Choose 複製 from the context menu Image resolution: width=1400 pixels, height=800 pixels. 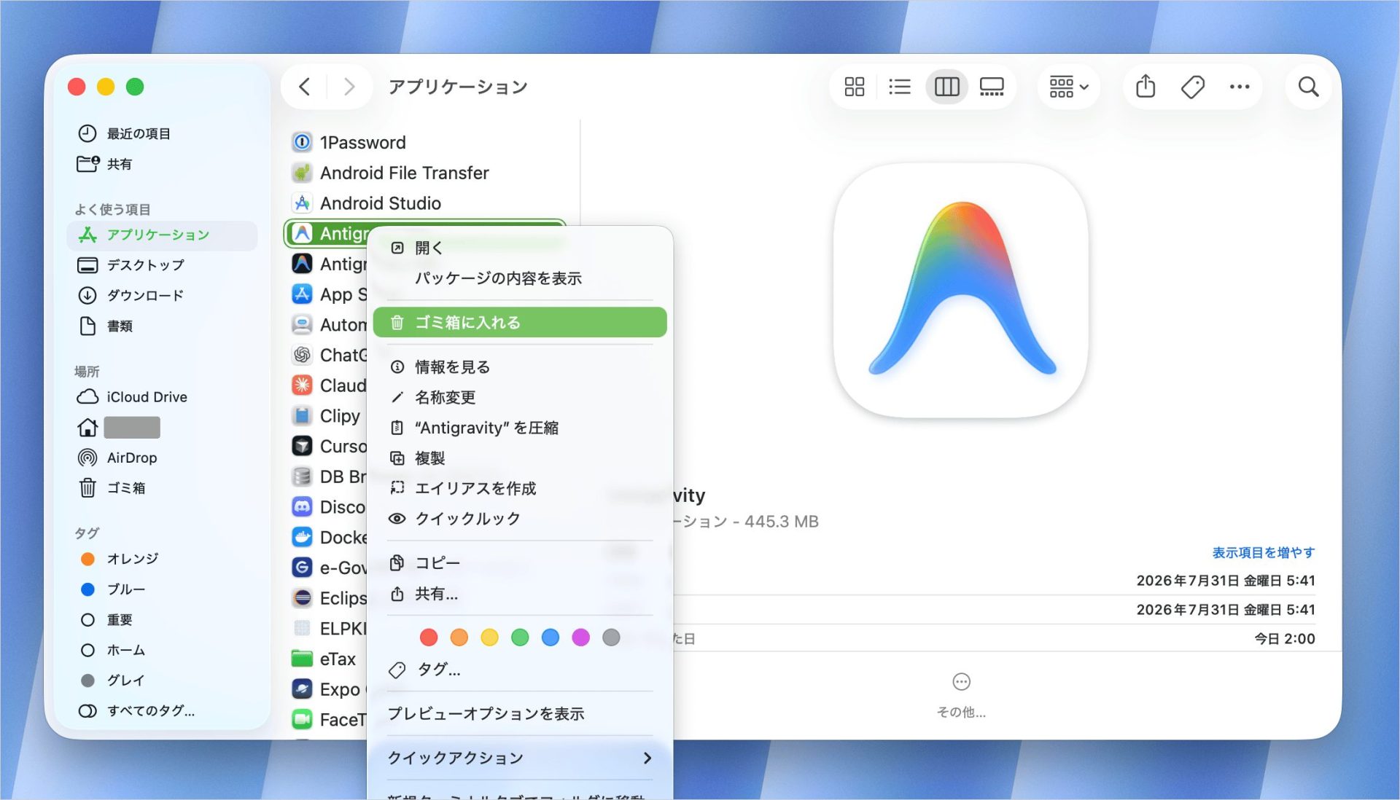click(x=520, y=458)
